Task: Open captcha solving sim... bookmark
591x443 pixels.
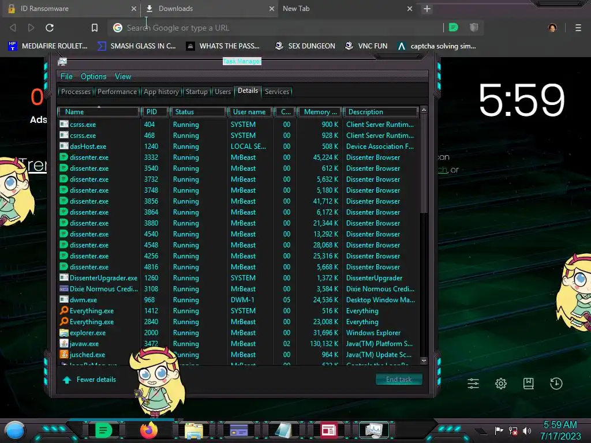Action: coord(436,46)
